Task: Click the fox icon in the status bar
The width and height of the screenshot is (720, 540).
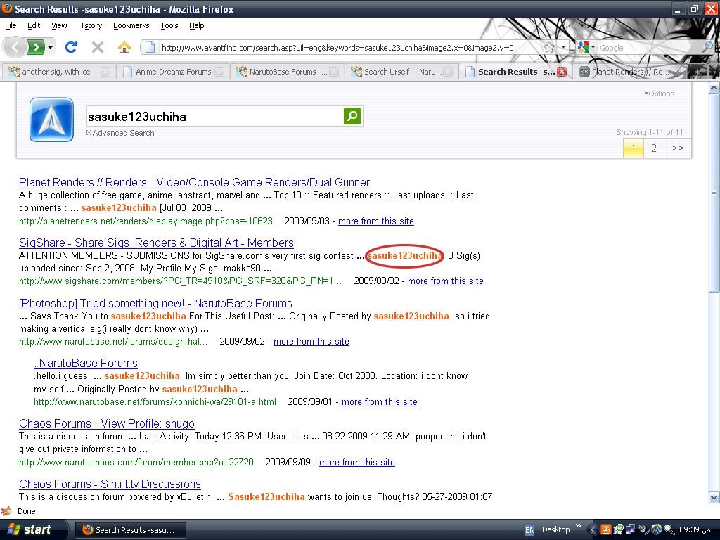Action: point(6,511)
